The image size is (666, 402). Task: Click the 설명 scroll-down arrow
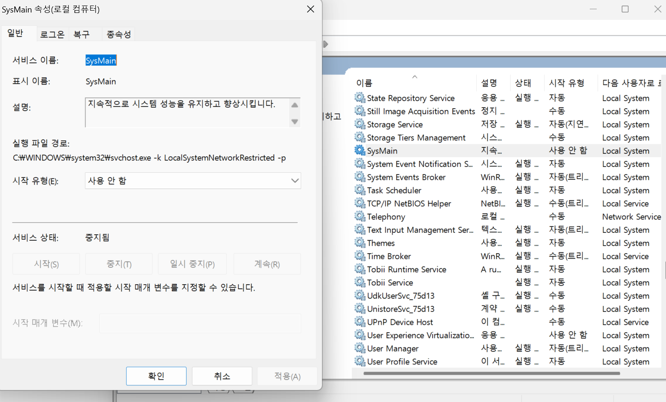coord(295,122)
